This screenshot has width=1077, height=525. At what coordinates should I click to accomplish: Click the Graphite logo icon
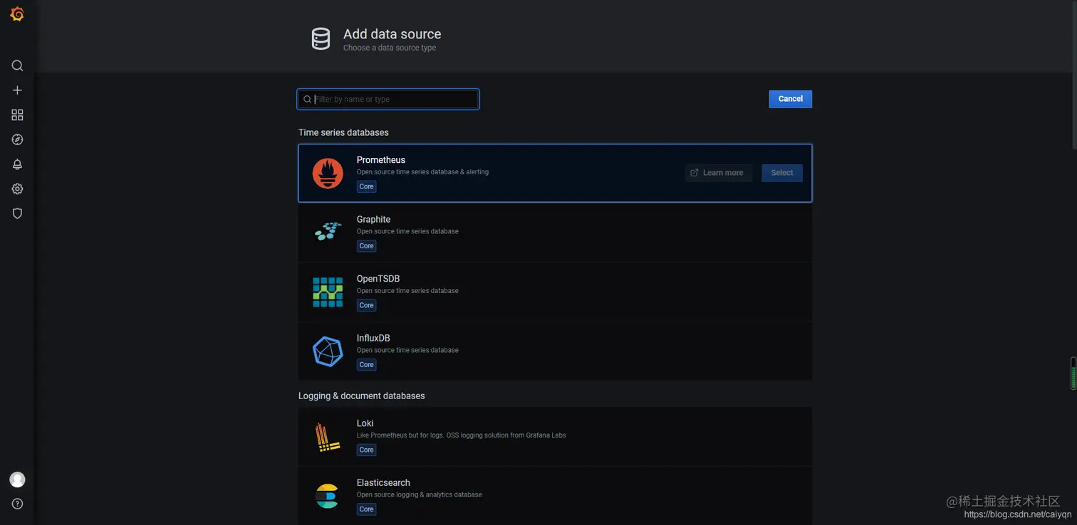point(328,233)
